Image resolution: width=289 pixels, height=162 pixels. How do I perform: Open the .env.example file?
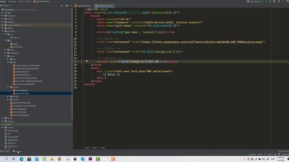tap(11, 137)
